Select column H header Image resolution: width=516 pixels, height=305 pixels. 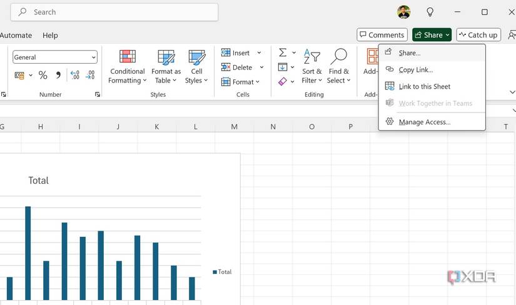pyautogui.click(x=41, y=127)
